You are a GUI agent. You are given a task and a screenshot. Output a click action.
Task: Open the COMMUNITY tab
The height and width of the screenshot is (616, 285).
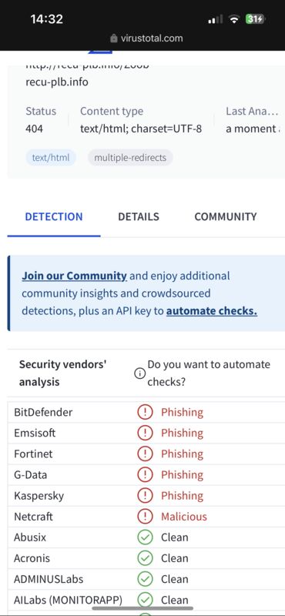(x=226, y=217)
